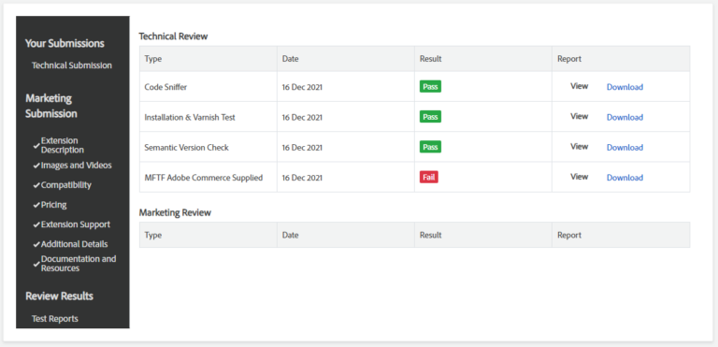Viewport: 718px width, 347px height.
Task: Download Installation & Varnish Test report
Action: (x=625, y=117)
